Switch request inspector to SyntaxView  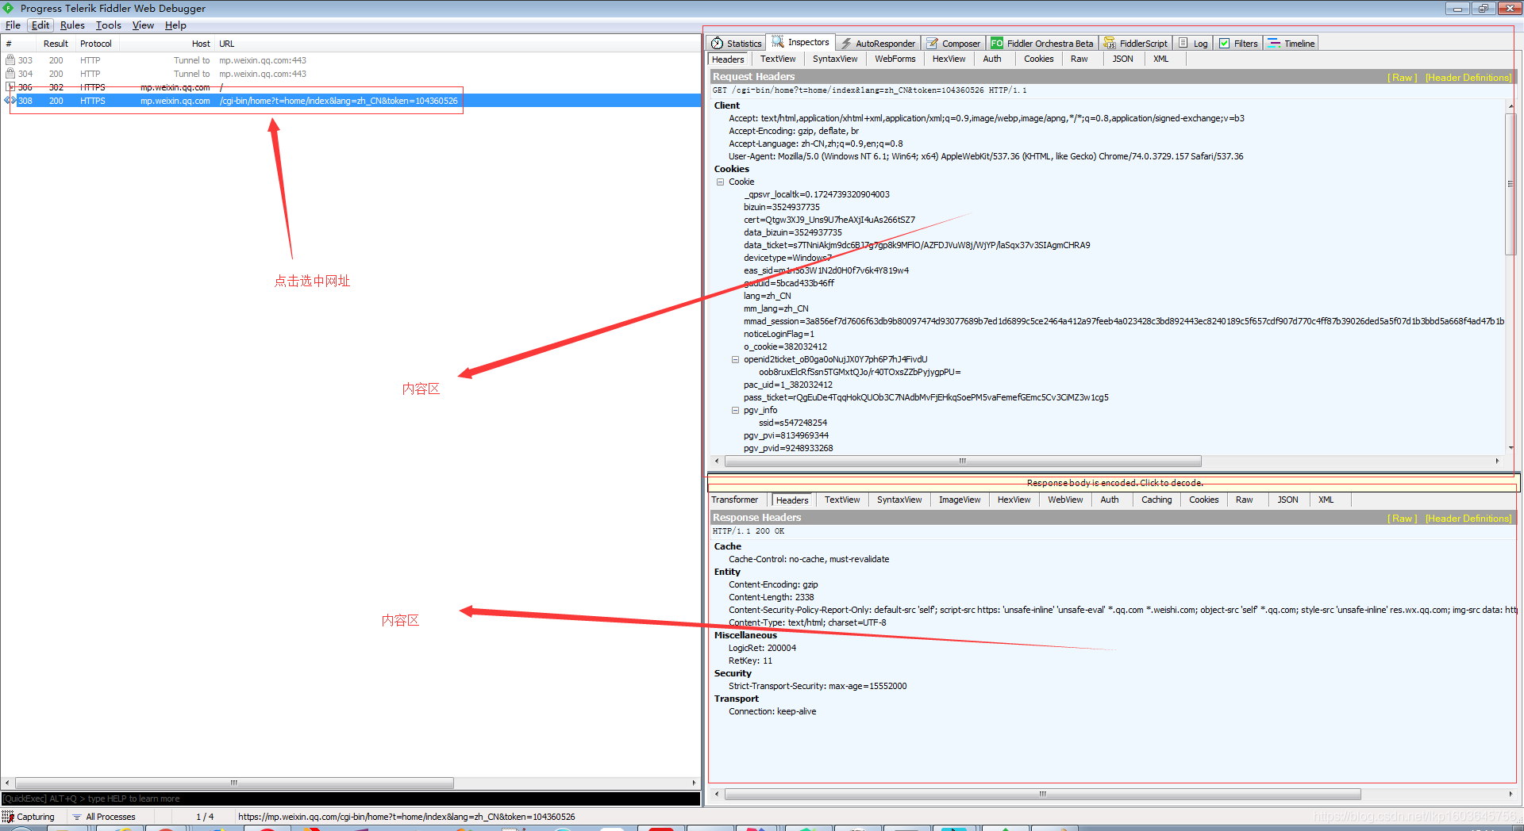pyautogui.click(x=835, y=59)
